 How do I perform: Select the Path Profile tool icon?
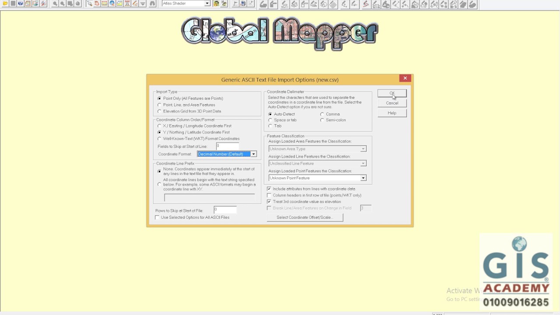click(x=119, y=3)
